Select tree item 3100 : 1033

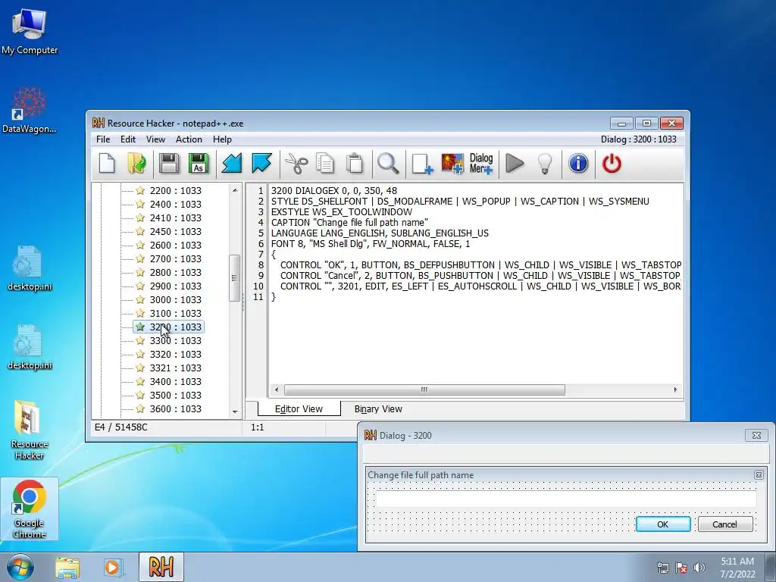click(175, 313)
